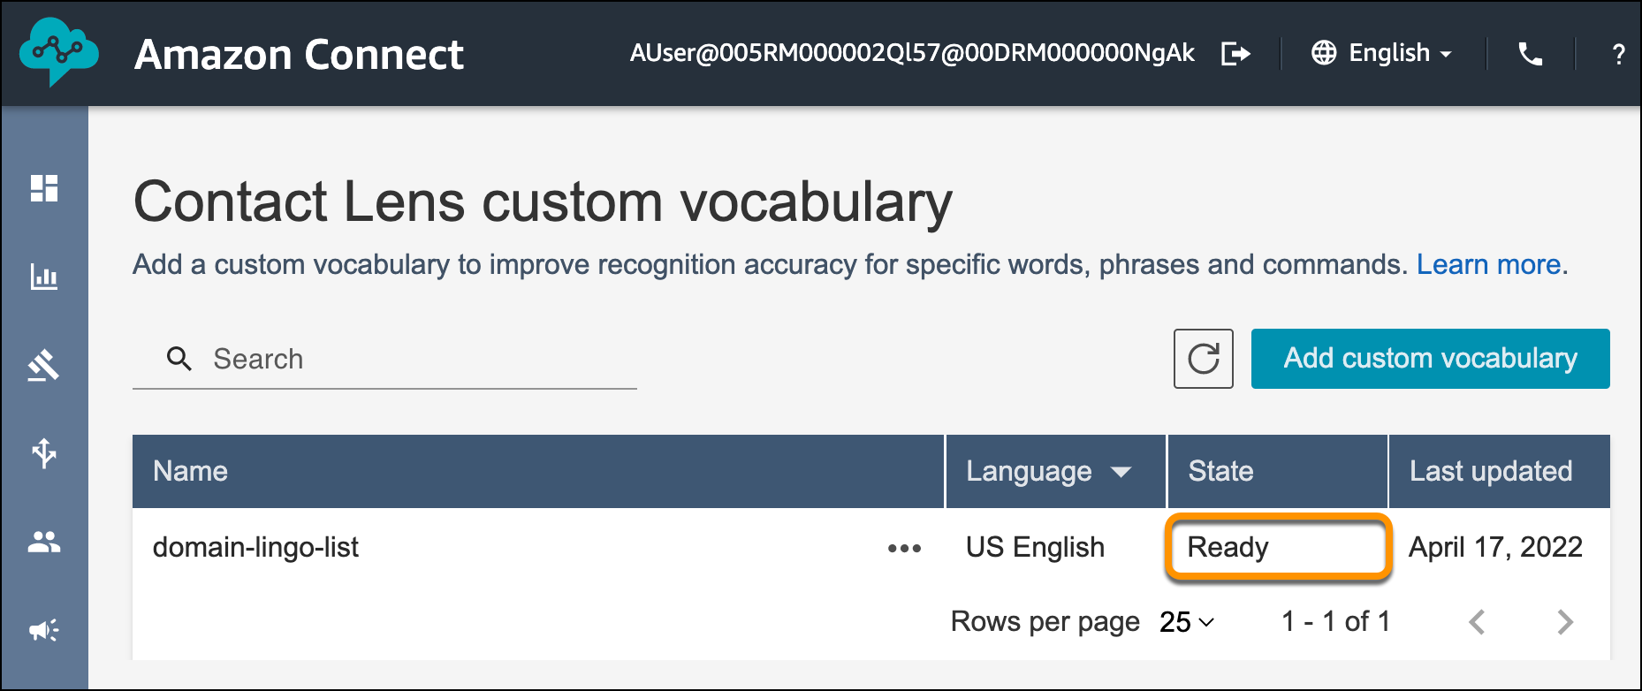Screen dimensions: 1642x691
Task: Click the username AUser@005RM000002Ql57 text
Action: 912,53
